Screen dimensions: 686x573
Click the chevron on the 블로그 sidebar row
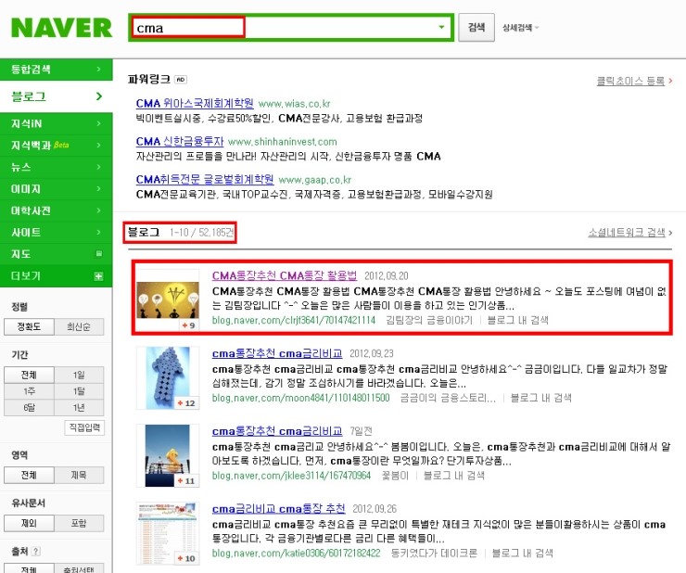[99, 96]
